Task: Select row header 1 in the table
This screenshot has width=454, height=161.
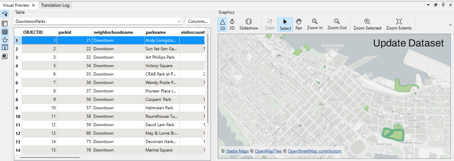Action: point(18,40)
